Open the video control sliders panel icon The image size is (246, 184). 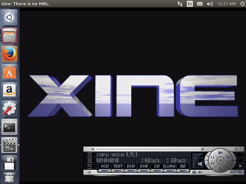(90, 160)
